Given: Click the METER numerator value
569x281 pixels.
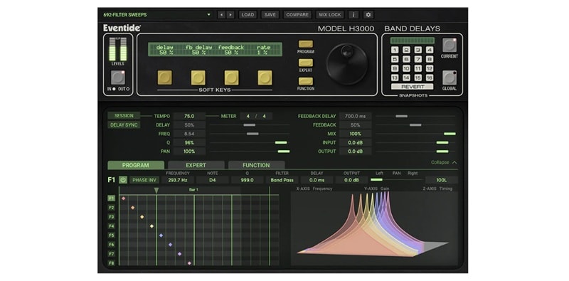Looking at the screenshot, I should [x=248, y=116].
